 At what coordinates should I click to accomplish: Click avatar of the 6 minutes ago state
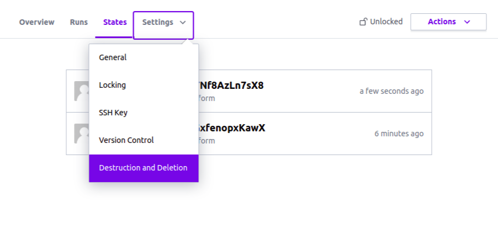82,134
